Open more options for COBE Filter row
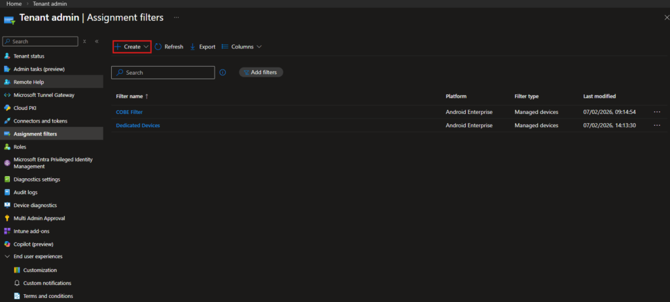 coord(657,112)
